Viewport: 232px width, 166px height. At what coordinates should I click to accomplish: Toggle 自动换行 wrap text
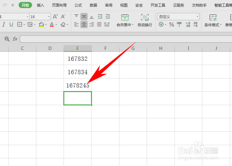click(145, 20)
